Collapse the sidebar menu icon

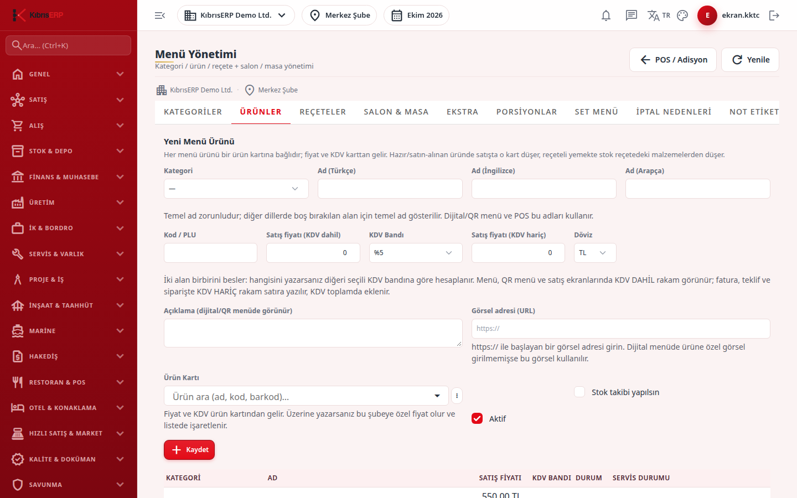click(x=160, y=15)
